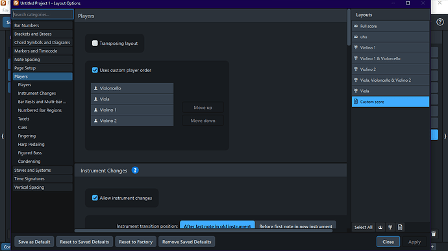
Task: Click the Instrument Changes help question icon
Action: [x=135, y=170]
